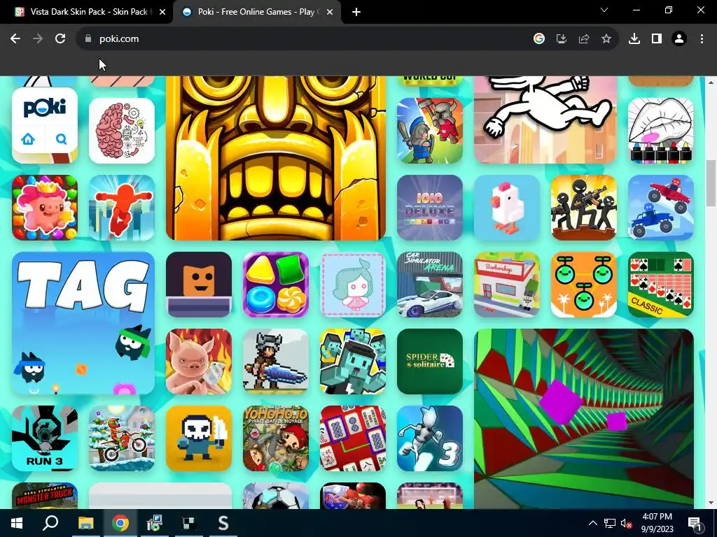Play Spider Solitaire game tile

click(x=430, y=361)
